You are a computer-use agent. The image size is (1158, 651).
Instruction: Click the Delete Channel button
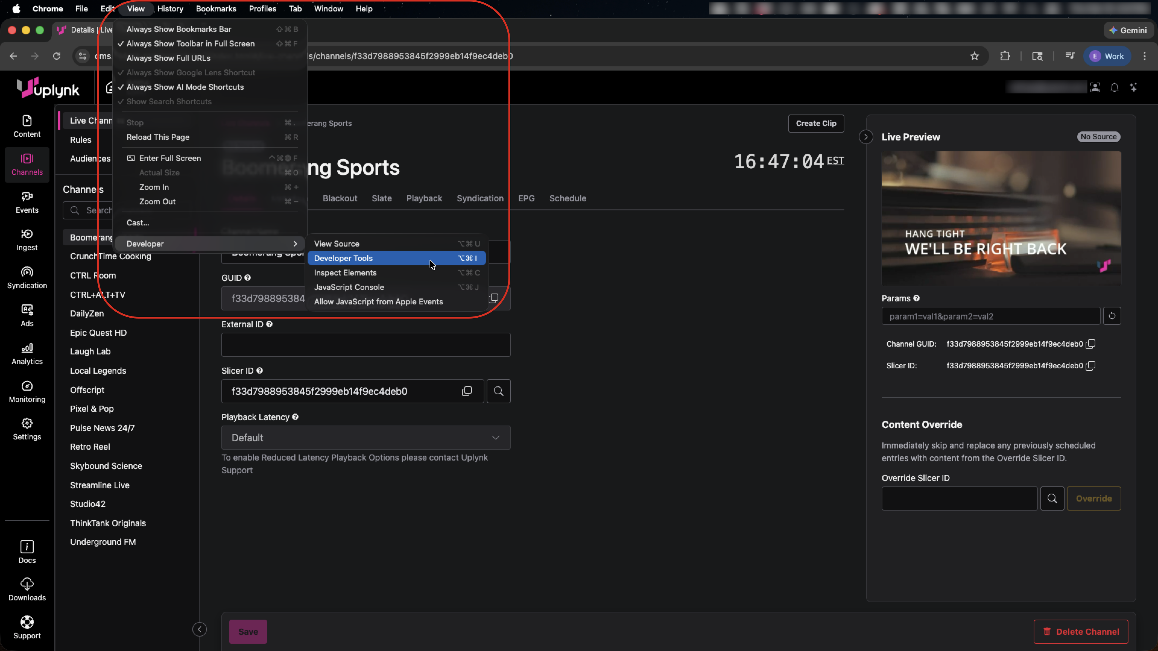coord(1081,632)
